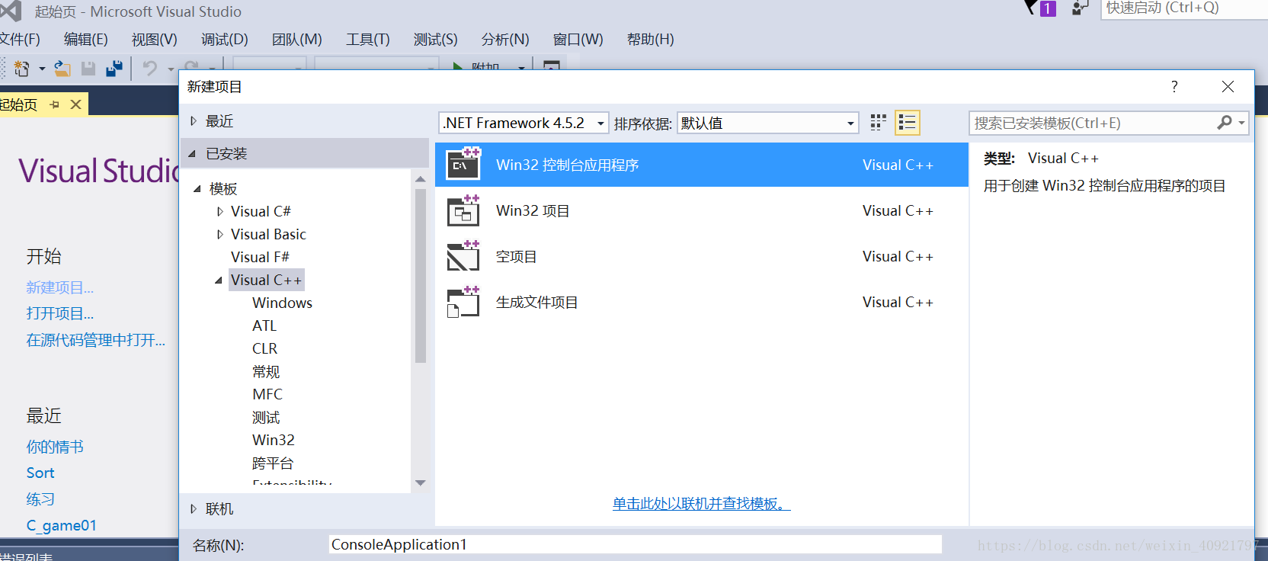Open the 工具(T) menu
This screenshot has width=1268, height=561.
[x=368, y=39]
